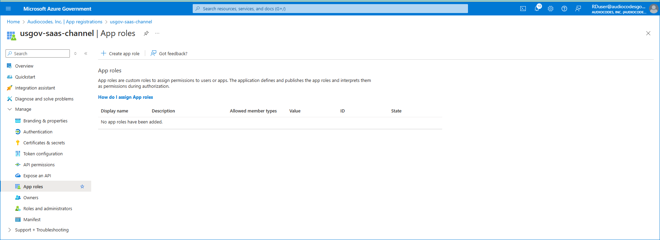This screenshot has width=660, height=240.
Task: Toggle favorite star for App roles
Action: point(82,187)
